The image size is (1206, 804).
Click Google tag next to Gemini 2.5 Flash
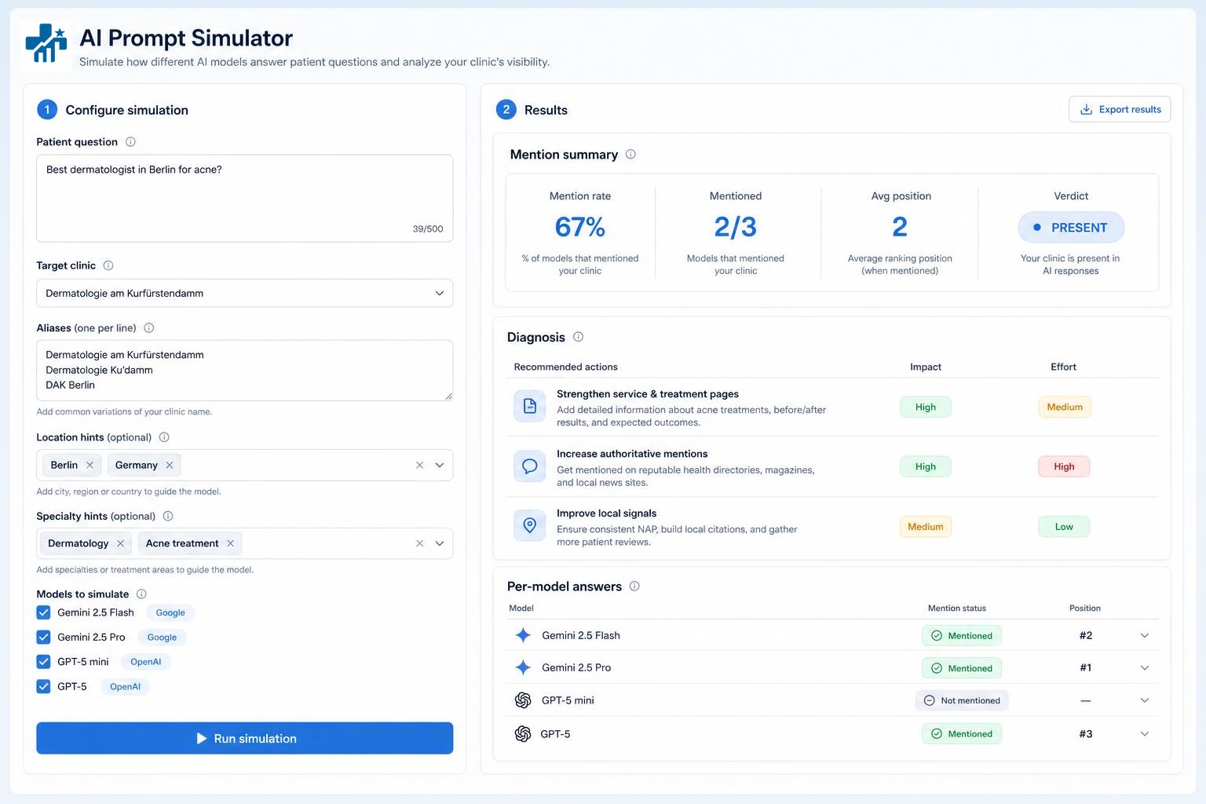coord(170,612)
